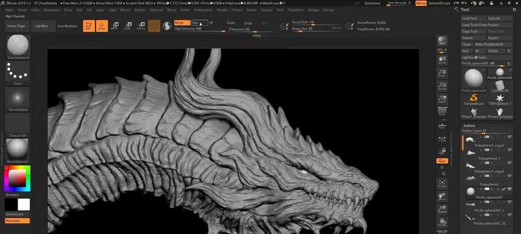Click the Sculptris Pro icon
The image size is (521, 234).
point(167,26)
